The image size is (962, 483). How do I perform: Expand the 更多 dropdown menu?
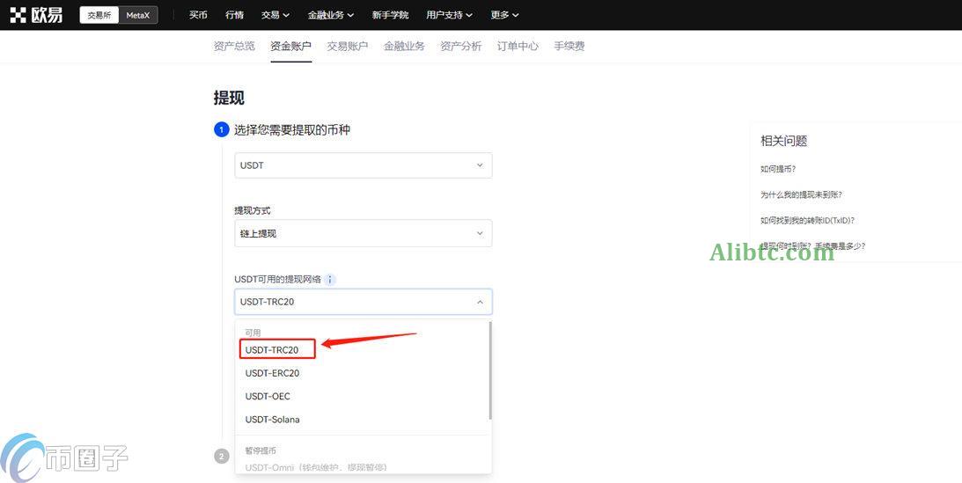pos(505,15)
